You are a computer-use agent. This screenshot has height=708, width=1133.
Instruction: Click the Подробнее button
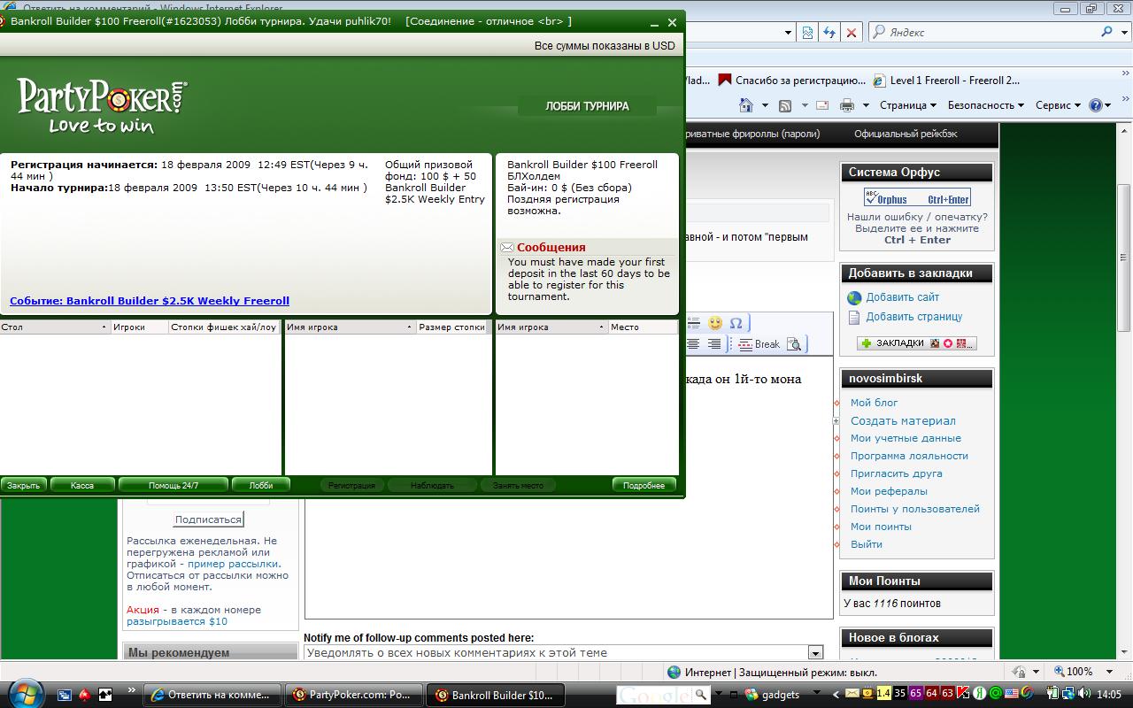[644, 485]
